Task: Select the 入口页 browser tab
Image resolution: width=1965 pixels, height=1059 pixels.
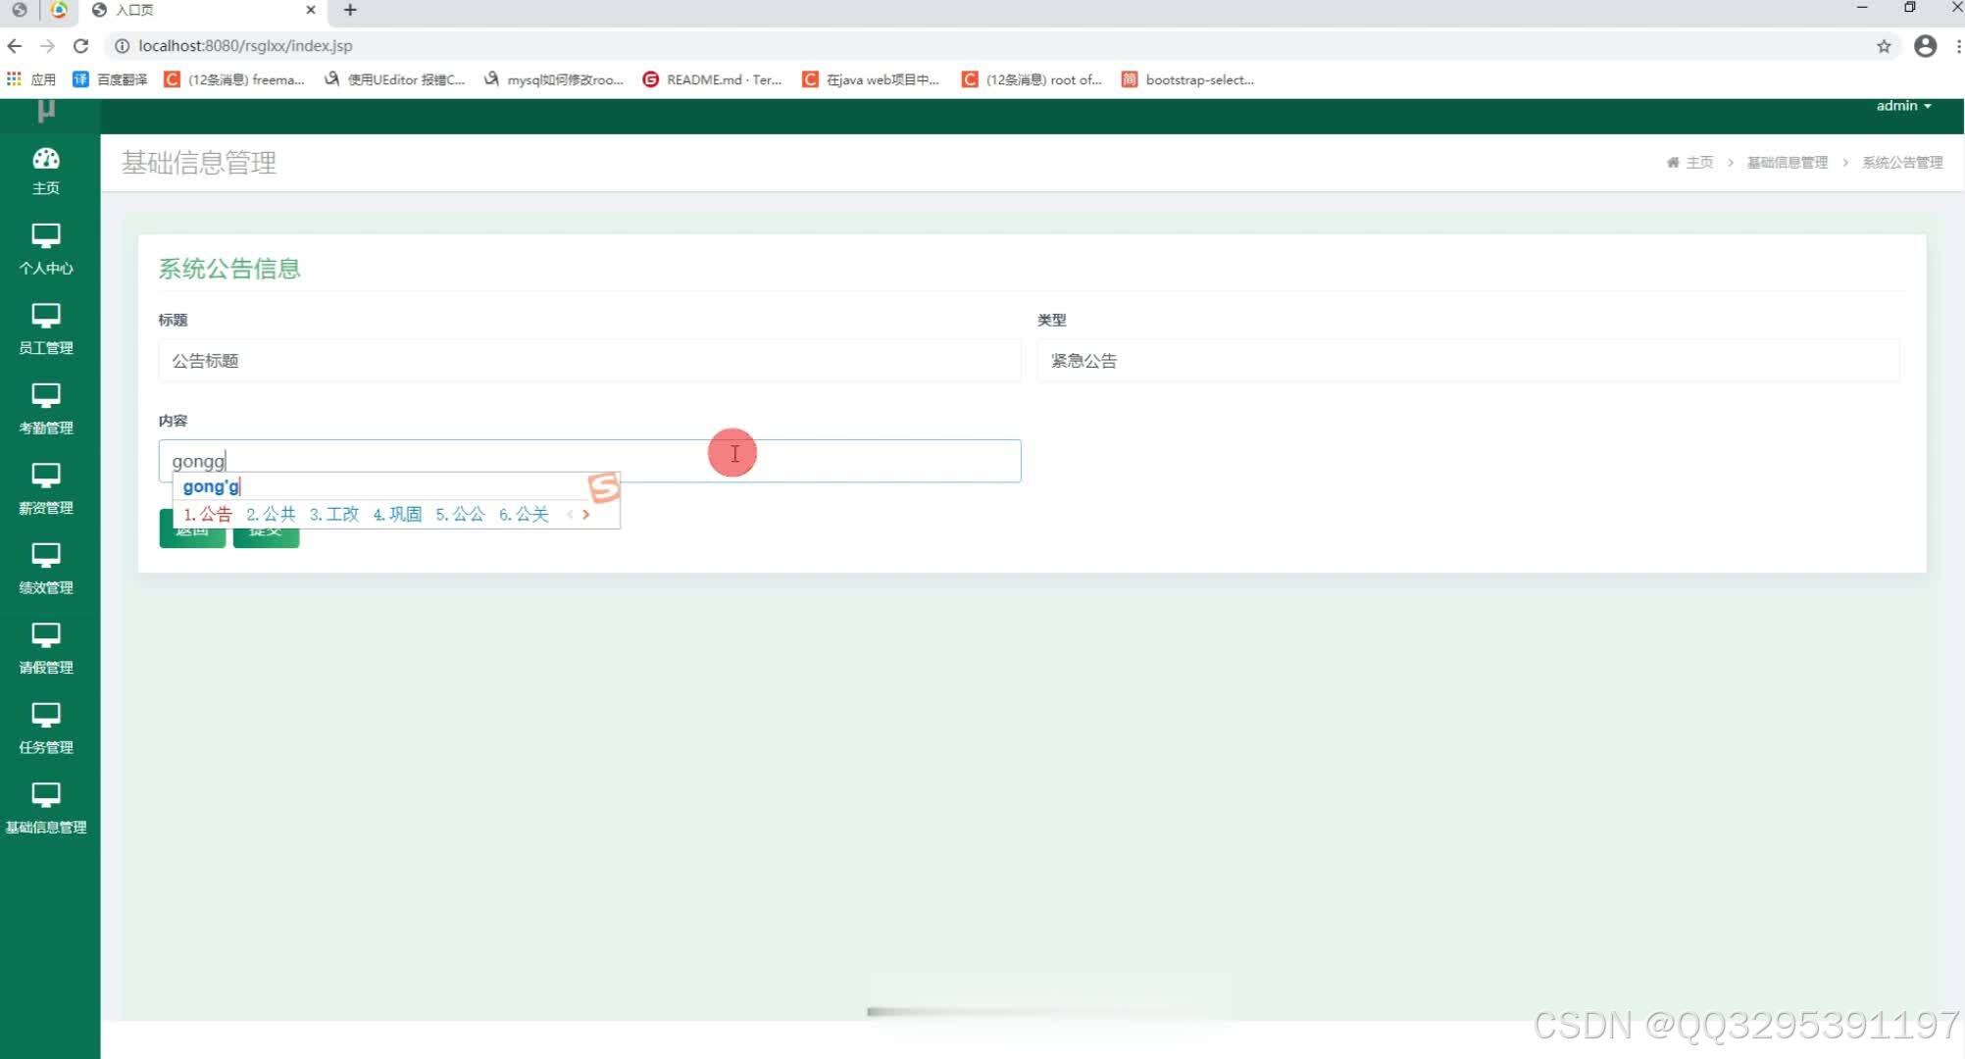Action: (203, 10)
